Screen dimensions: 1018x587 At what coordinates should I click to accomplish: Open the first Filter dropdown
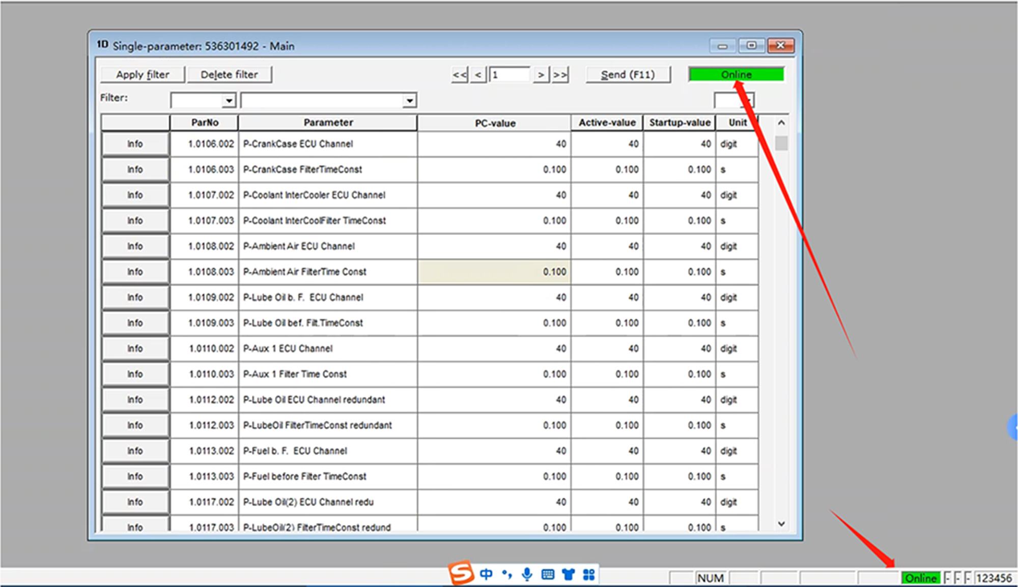click(230, 100)
